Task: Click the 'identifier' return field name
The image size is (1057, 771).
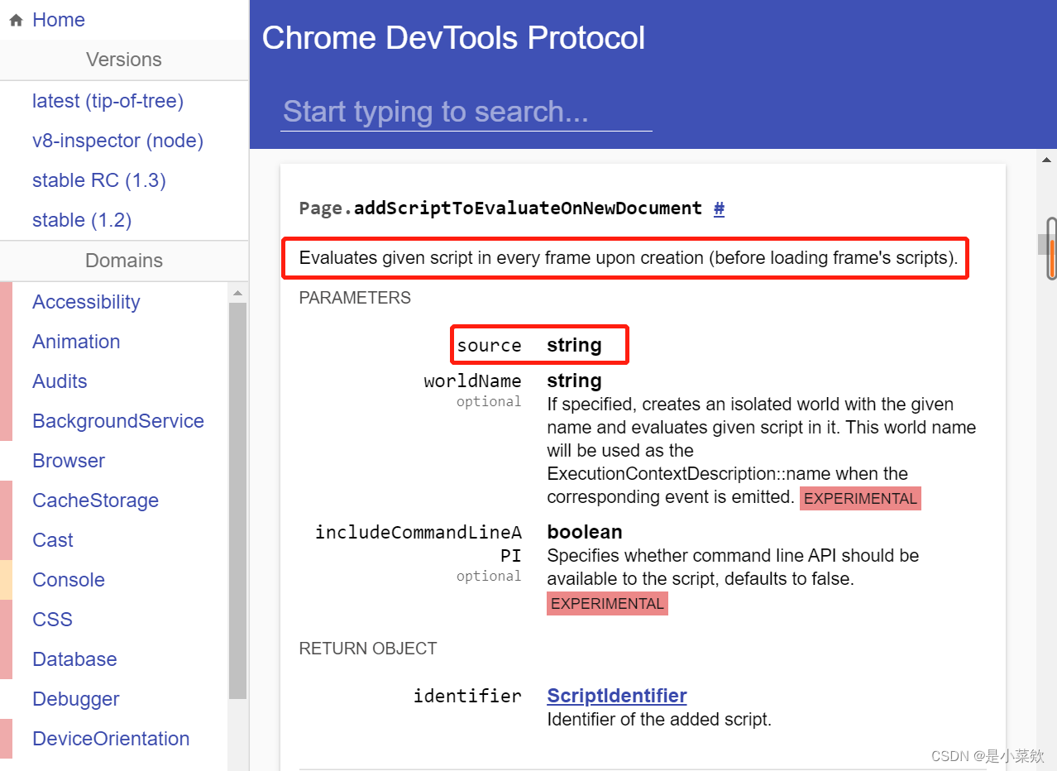Action: click(467, 697)
